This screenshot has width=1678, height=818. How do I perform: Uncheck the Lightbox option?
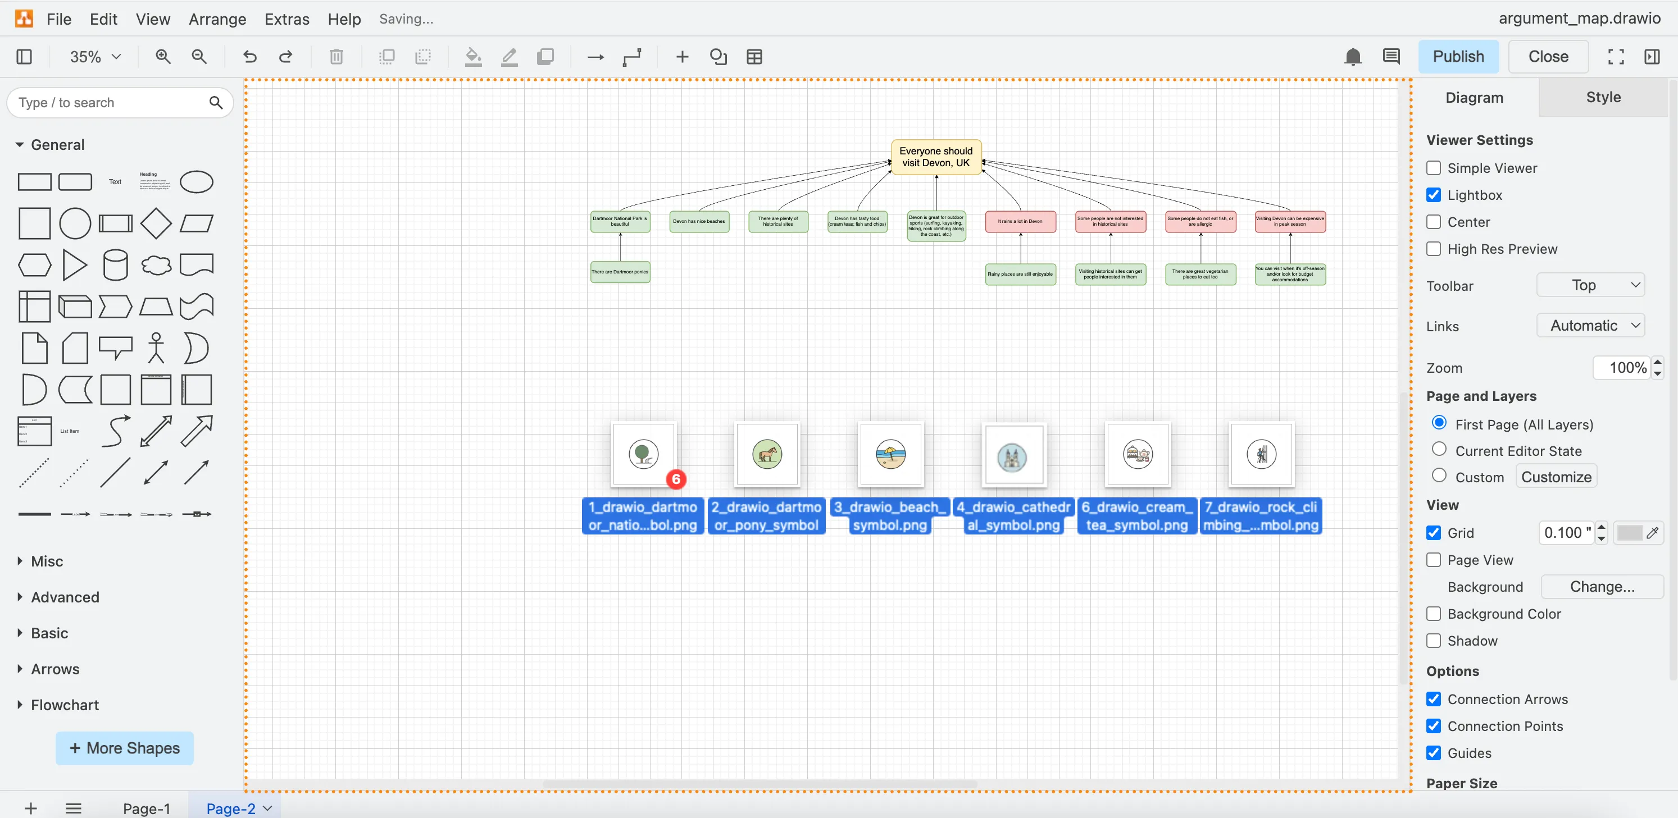[1433, 195]
